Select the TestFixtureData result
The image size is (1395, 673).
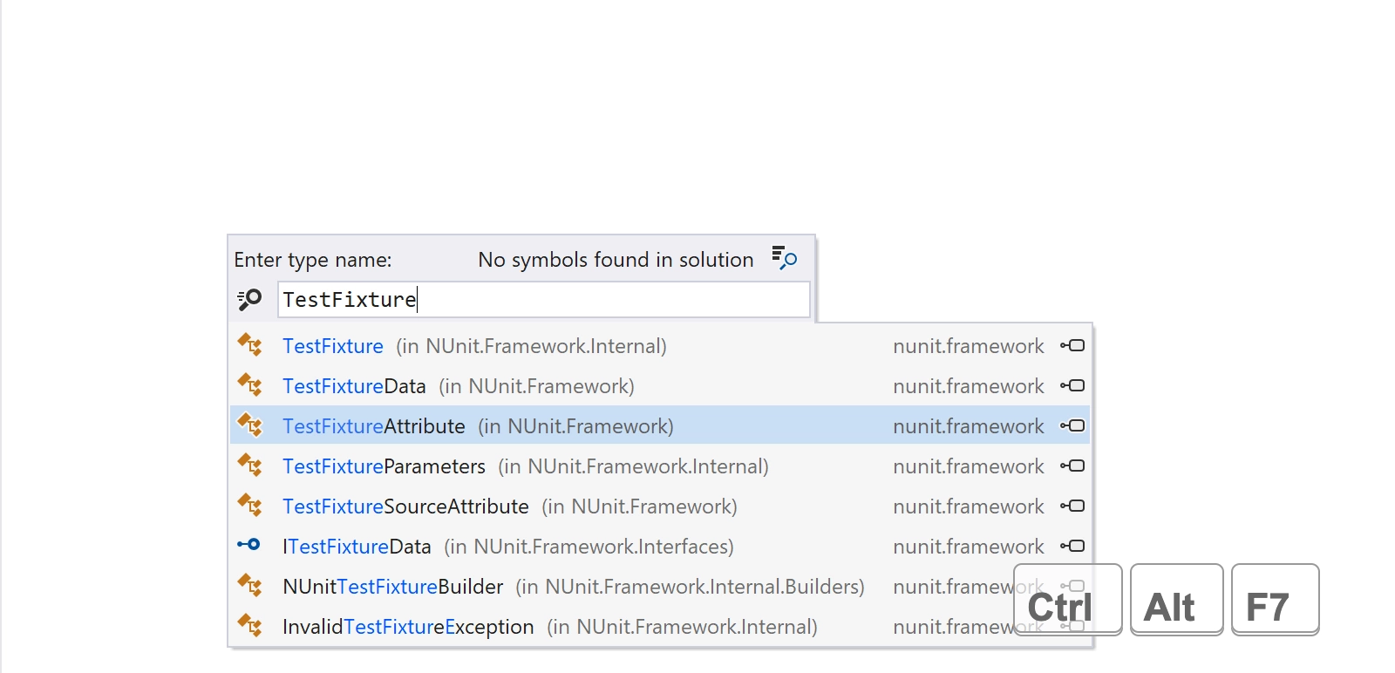pyautogui.click(x=660, y=386)
